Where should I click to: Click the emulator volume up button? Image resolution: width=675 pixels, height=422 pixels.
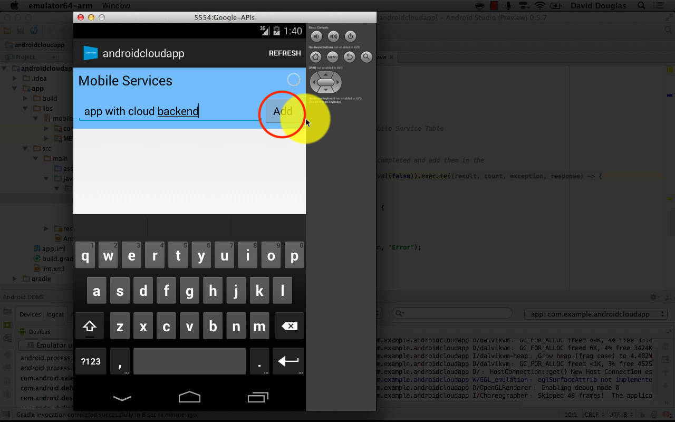click(x=333, y=36)
